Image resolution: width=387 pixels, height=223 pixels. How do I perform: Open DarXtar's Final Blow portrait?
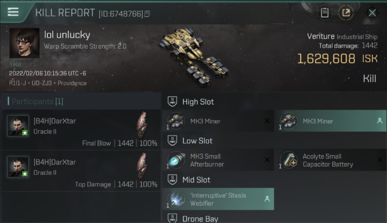point(18,126)
